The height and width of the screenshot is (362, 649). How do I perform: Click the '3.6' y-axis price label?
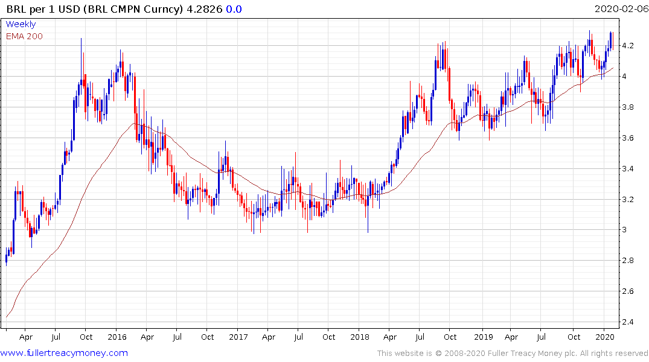coord(628,138)
